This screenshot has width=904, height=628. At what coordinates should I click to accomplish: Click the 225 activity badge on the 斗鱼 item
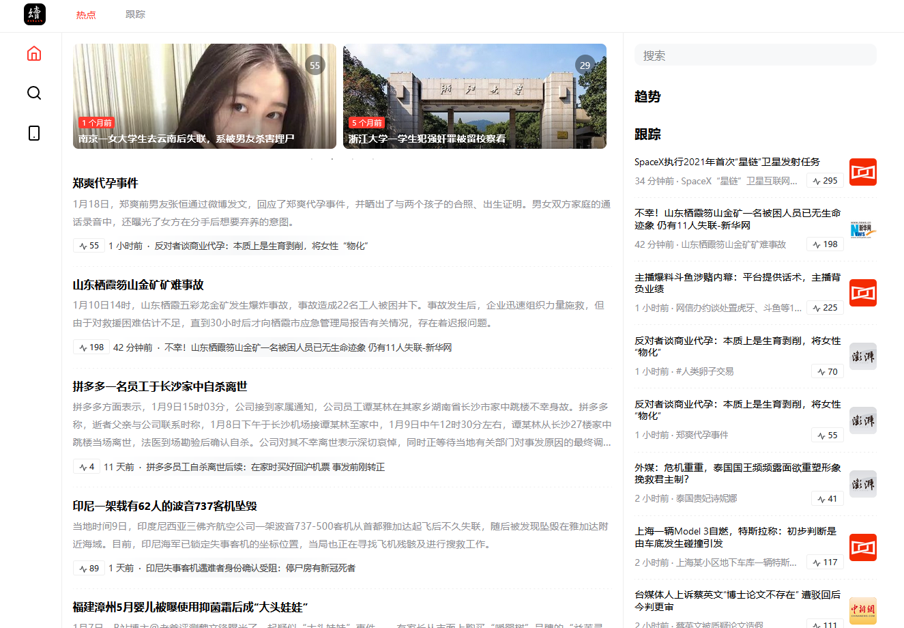pos(825,308)
